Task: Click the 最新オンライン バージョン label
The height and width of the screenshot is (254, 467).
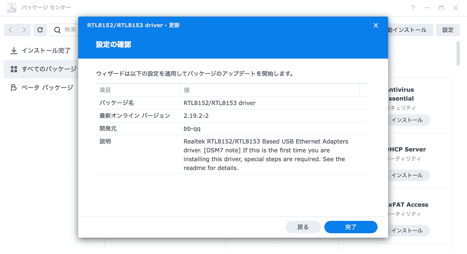Action: [x=135, y=116]
